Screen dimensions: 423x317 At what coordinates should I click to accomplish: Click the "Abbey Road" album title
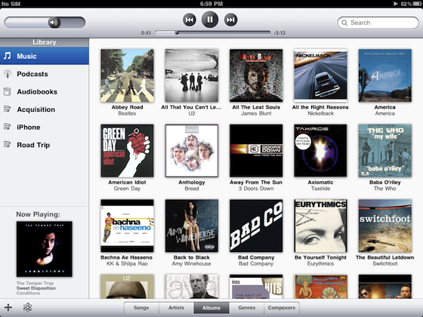pos(127,107)
